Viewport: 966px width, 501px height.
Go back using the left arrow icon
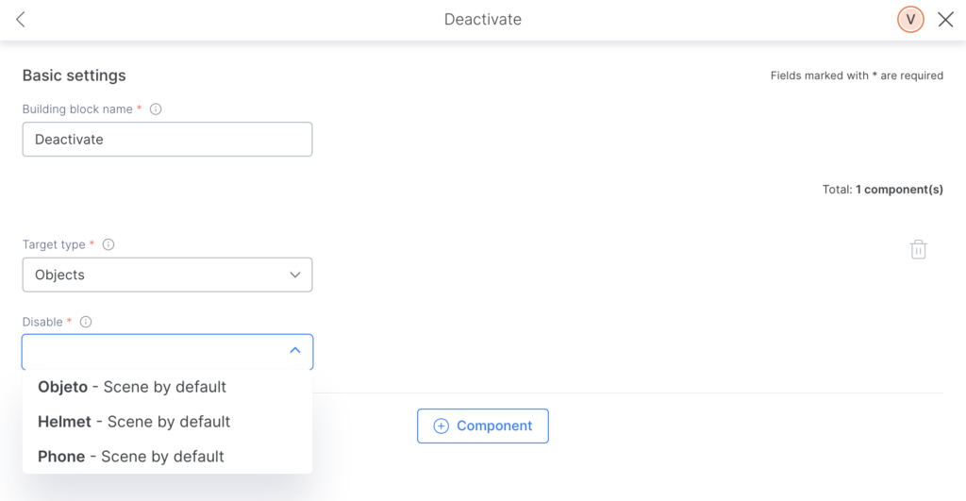(x=21, y=20)
